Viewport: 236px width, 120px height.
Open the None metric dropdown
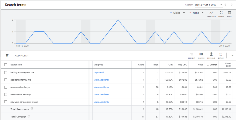point(196,13)
